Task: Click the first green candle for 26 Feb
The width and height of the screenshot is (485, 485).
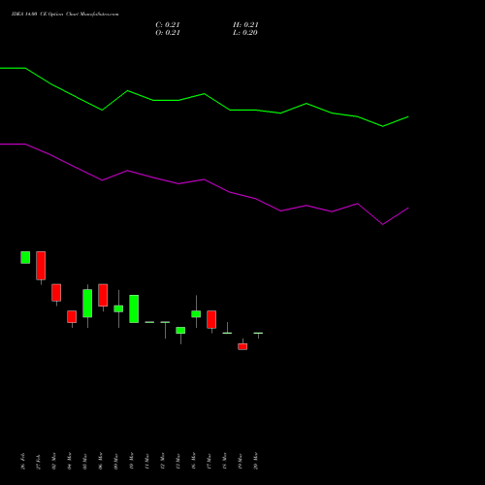Action: tap(25, 257)
